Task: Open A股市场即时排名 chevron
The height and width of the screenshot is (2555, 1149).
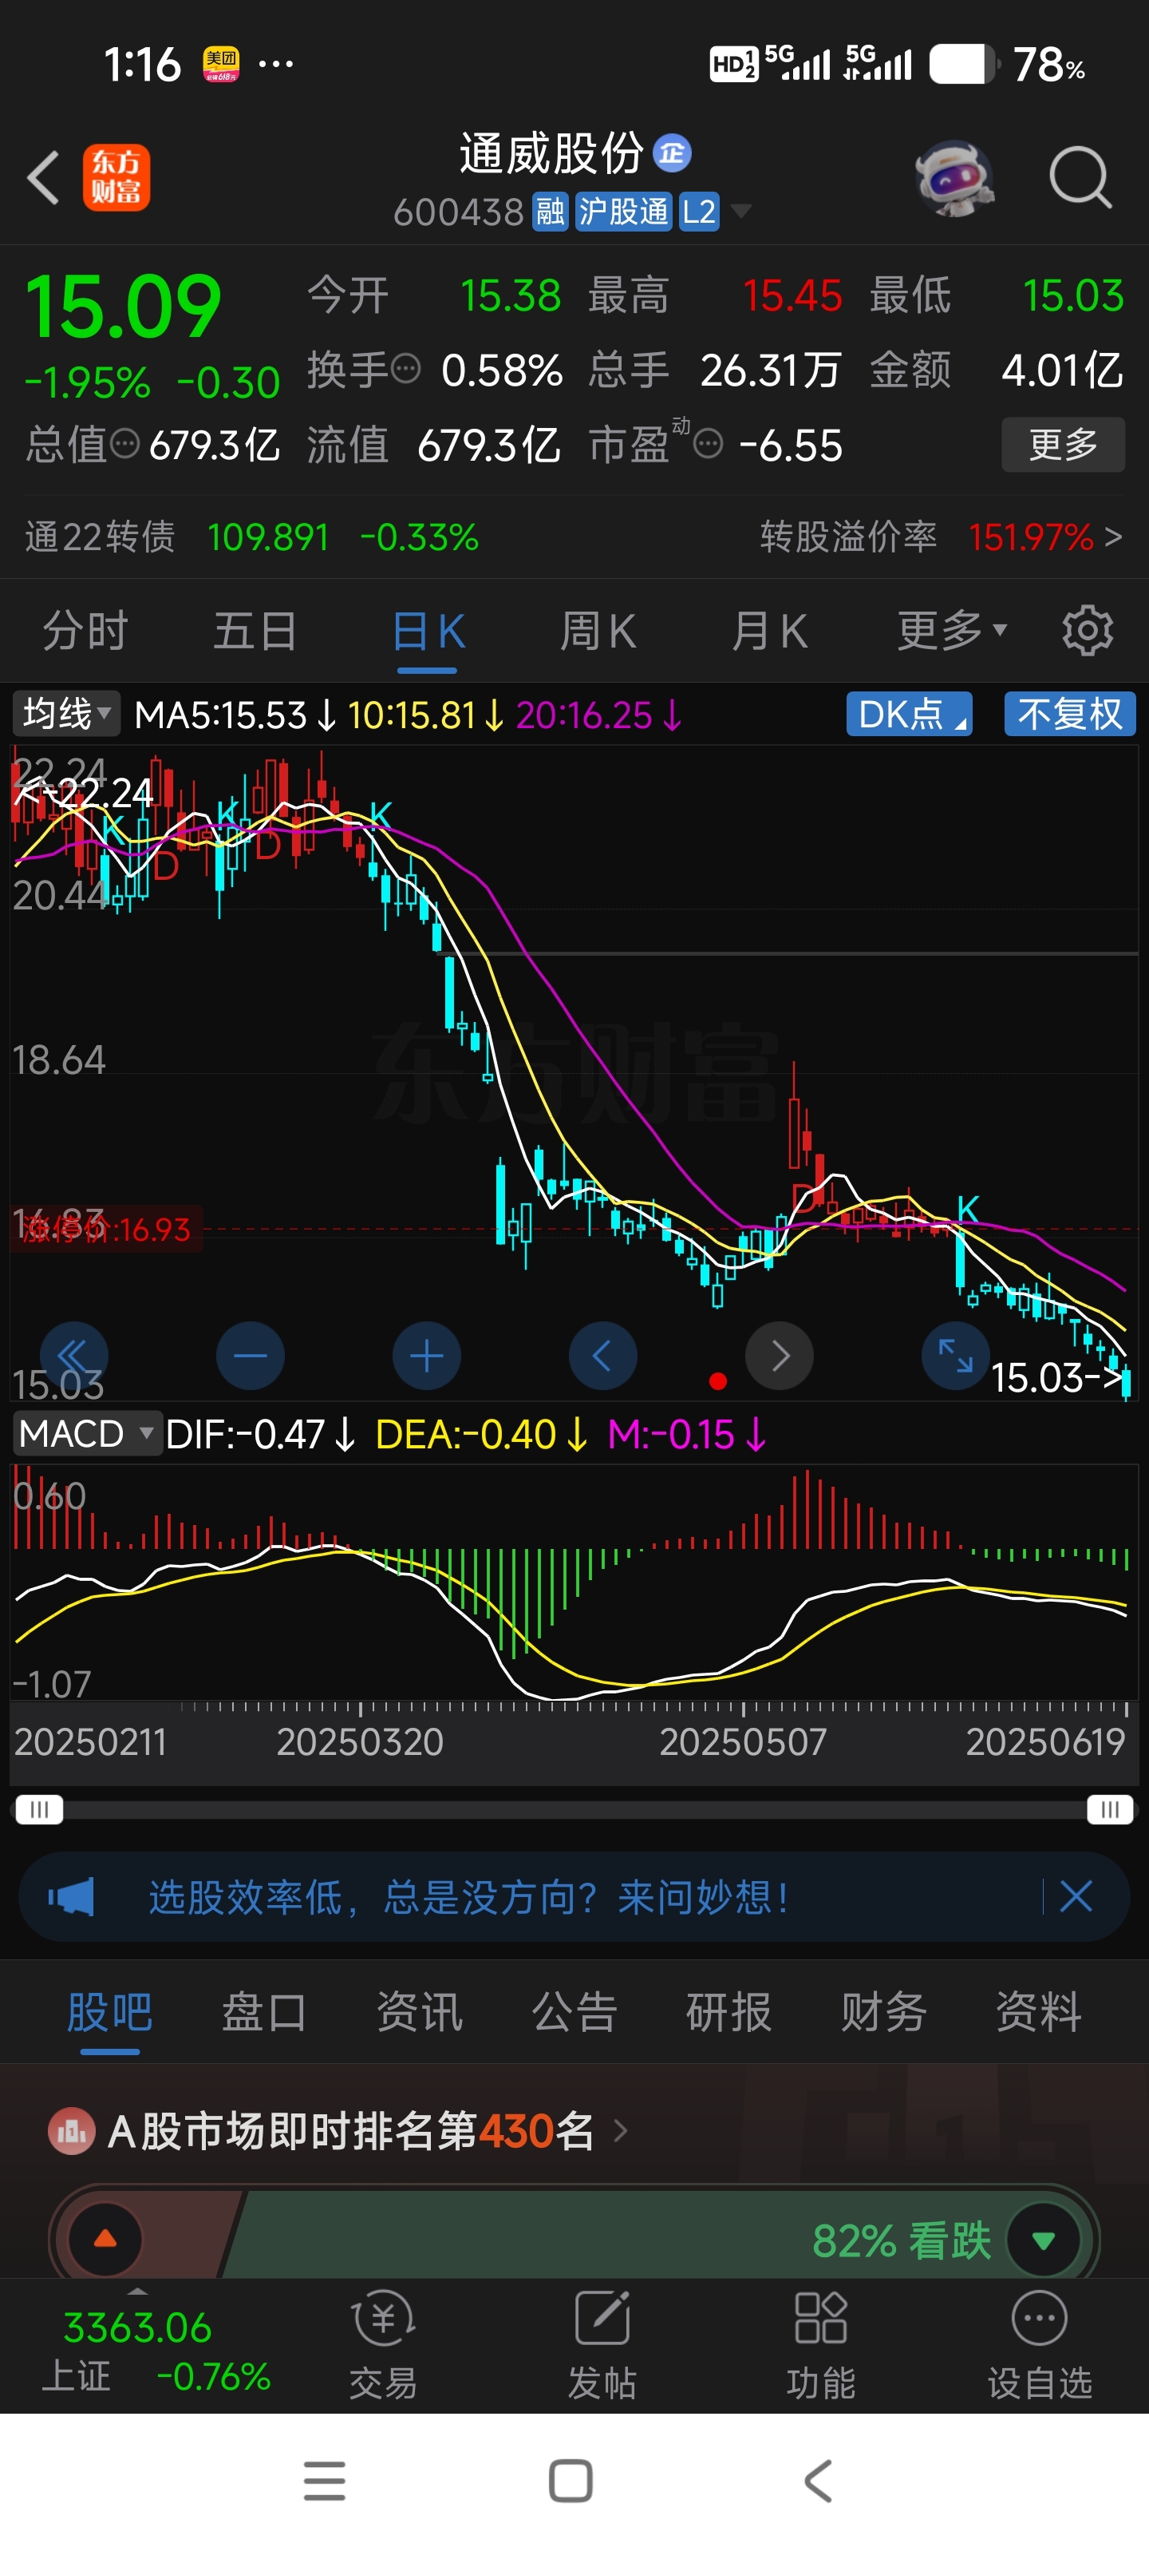Action: pos(621,2130)
